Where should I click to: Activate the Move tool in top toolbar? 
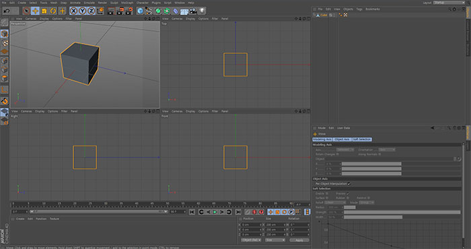click(x=35, y=11)
